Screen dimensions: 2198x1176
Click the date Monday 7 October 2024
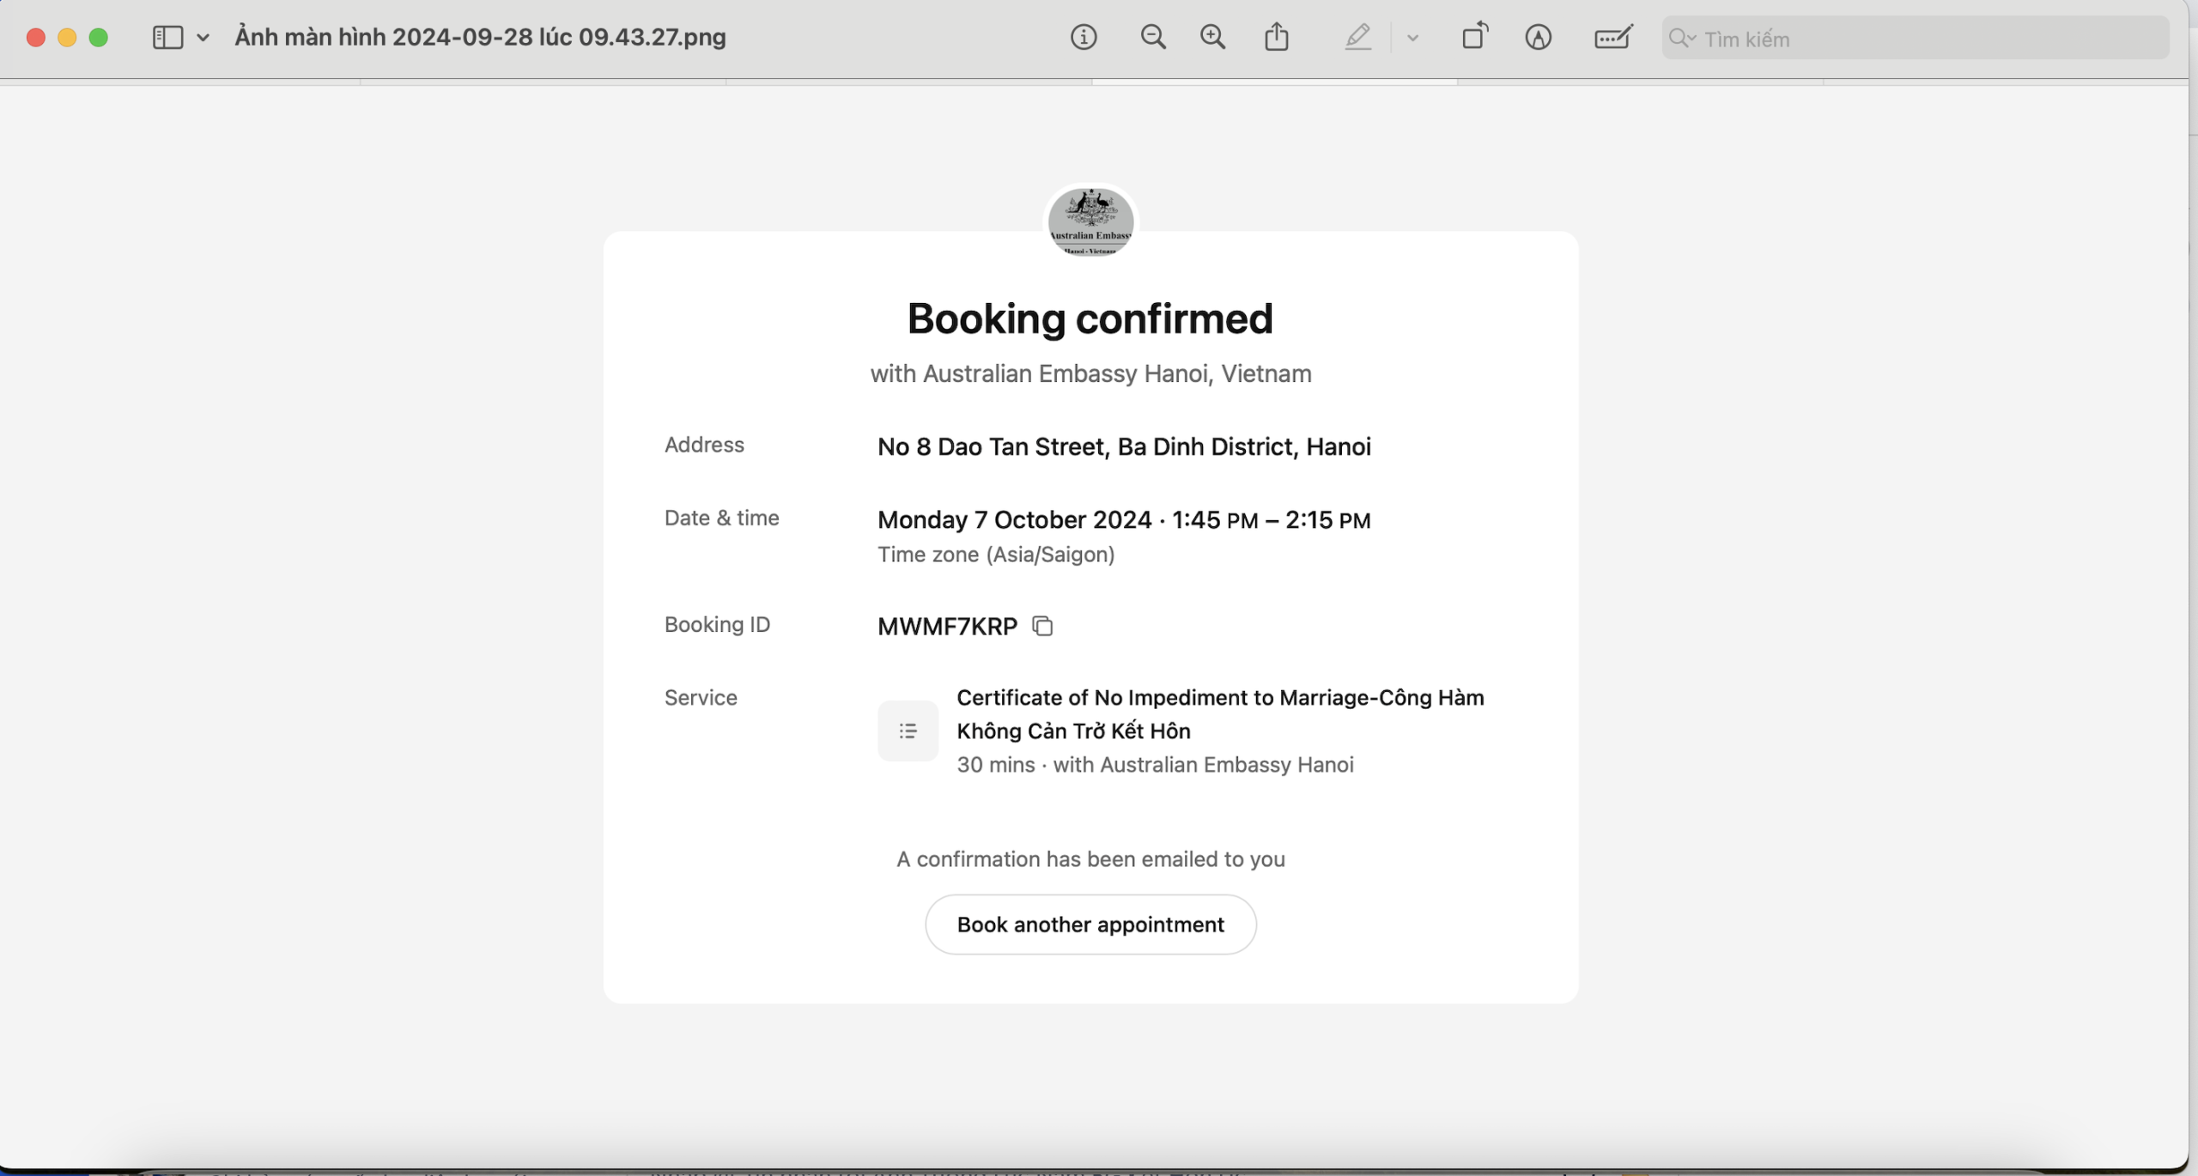coord(1014,519)
